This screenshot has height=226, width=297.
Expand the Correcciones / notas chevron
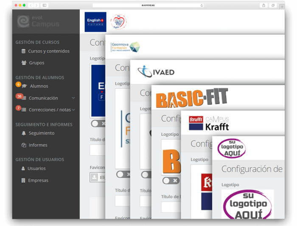(73, 110)
